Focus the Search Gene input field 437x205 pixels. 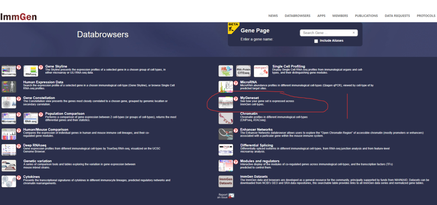329,33
